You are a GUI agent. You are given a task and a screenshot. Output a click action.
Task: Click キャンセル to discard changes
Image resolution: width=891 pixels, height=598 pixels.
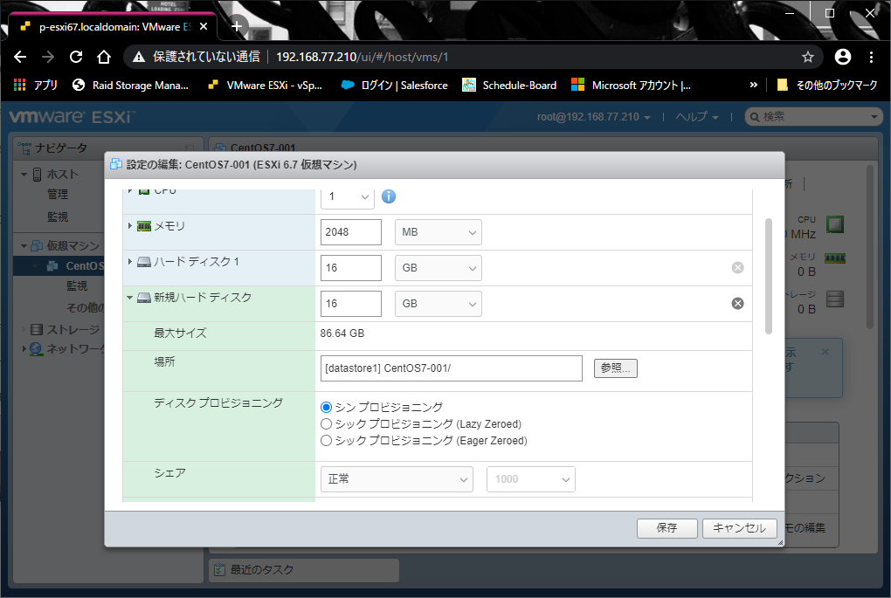(x=739, y=528)
